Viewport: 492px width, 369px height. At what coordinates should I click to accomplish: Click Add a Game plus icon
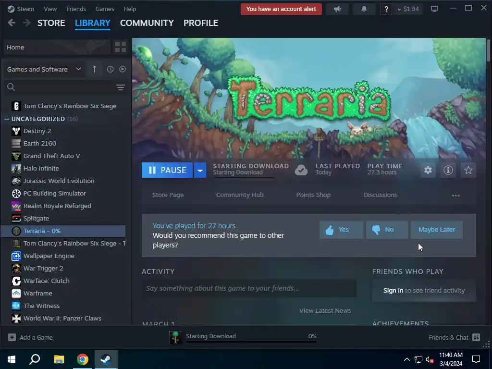point(12,338)
